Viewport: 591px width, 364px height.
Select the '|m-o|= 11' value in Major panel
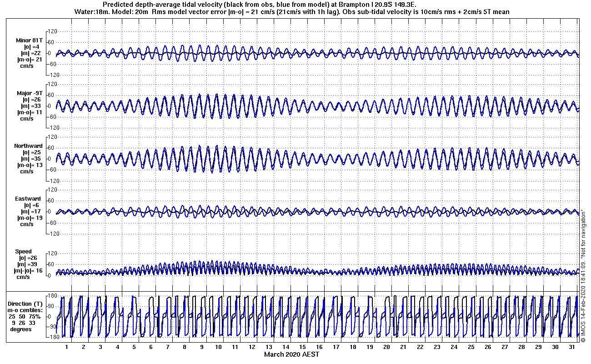[x=30, y=112]
